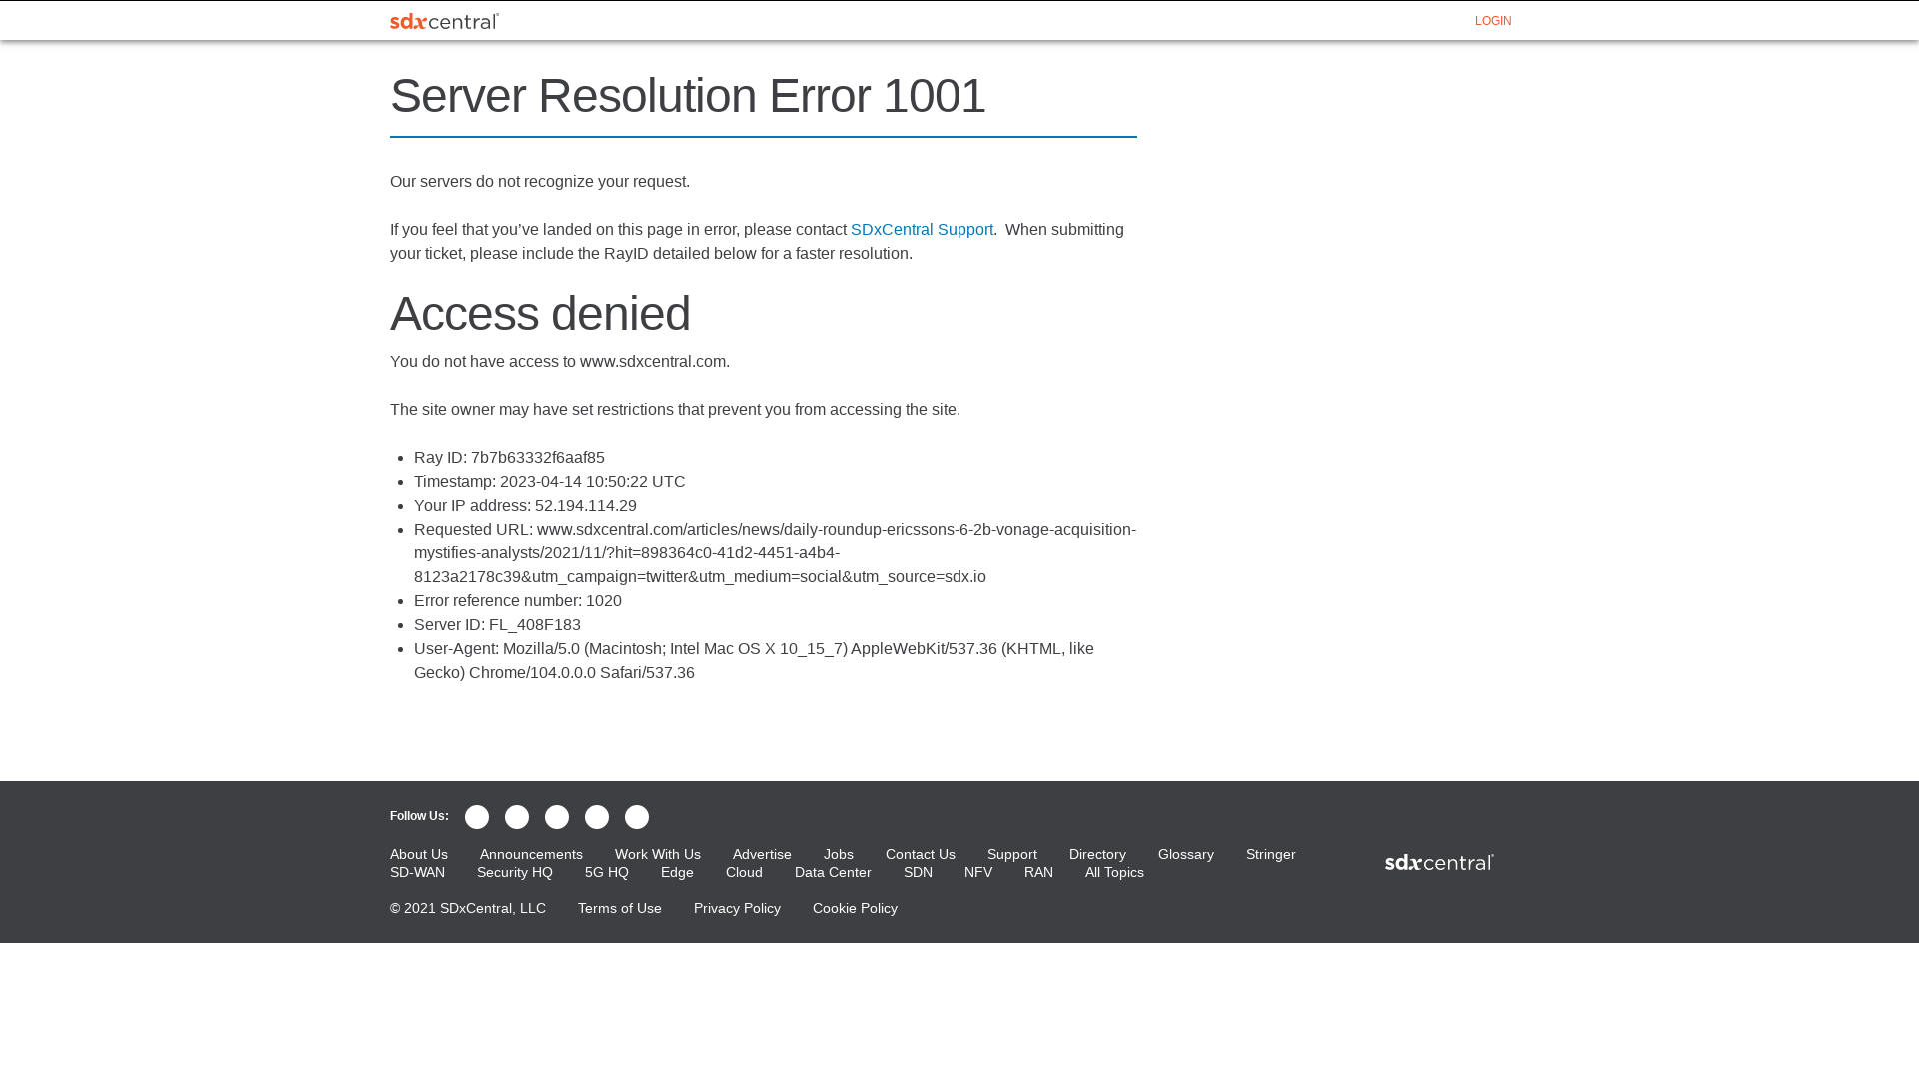Click 'Our servers do not recognize your request' text

[540, 181]
